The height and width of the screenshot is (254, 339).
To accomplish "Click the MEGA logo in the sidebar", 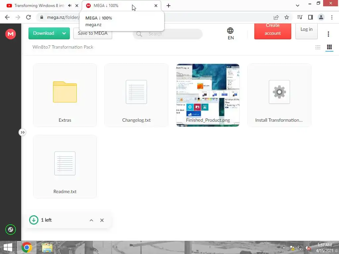I will click(x=10, y=34).
